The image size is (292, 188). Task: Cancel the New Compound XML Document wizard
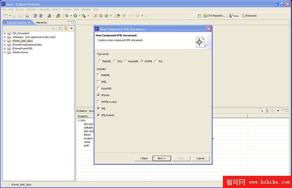[200, 158]
